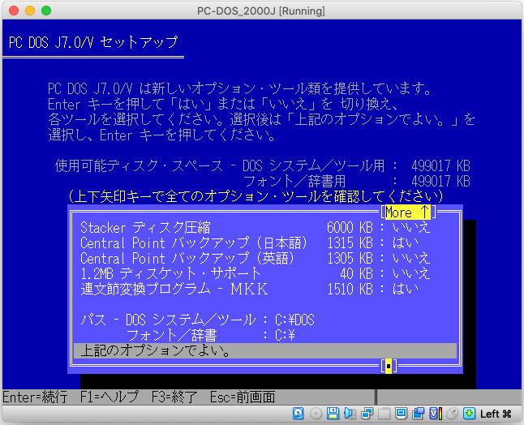Viewport: 524px width, 425px height.
Task: Click the bottom scroll marker on list frame
Action: [389, 366]
